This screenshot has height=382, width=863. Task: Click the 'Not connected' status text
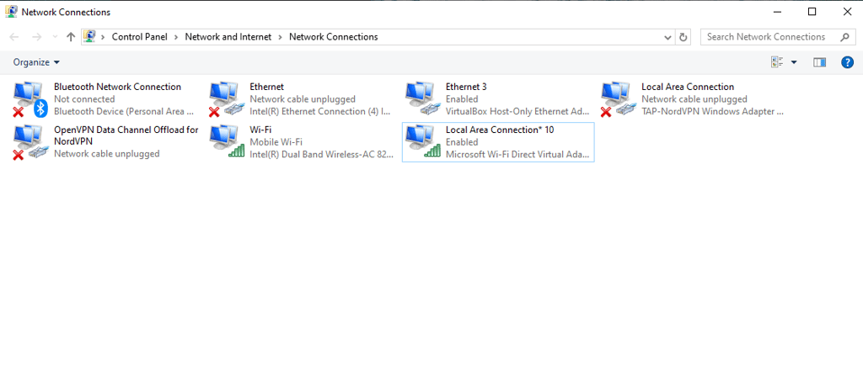coord(84,99)
